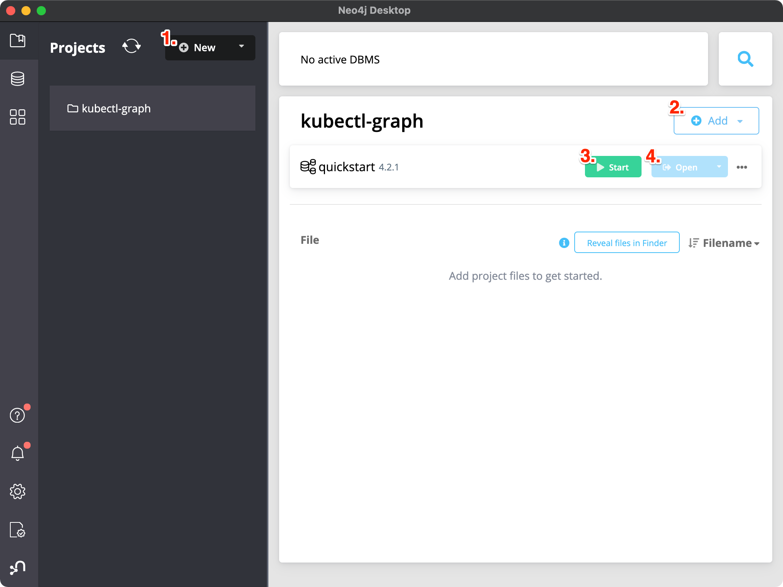Viewport: 783px width, 587px height.
Task: Open quickstart more options menu
Action: tap(742, 167)
